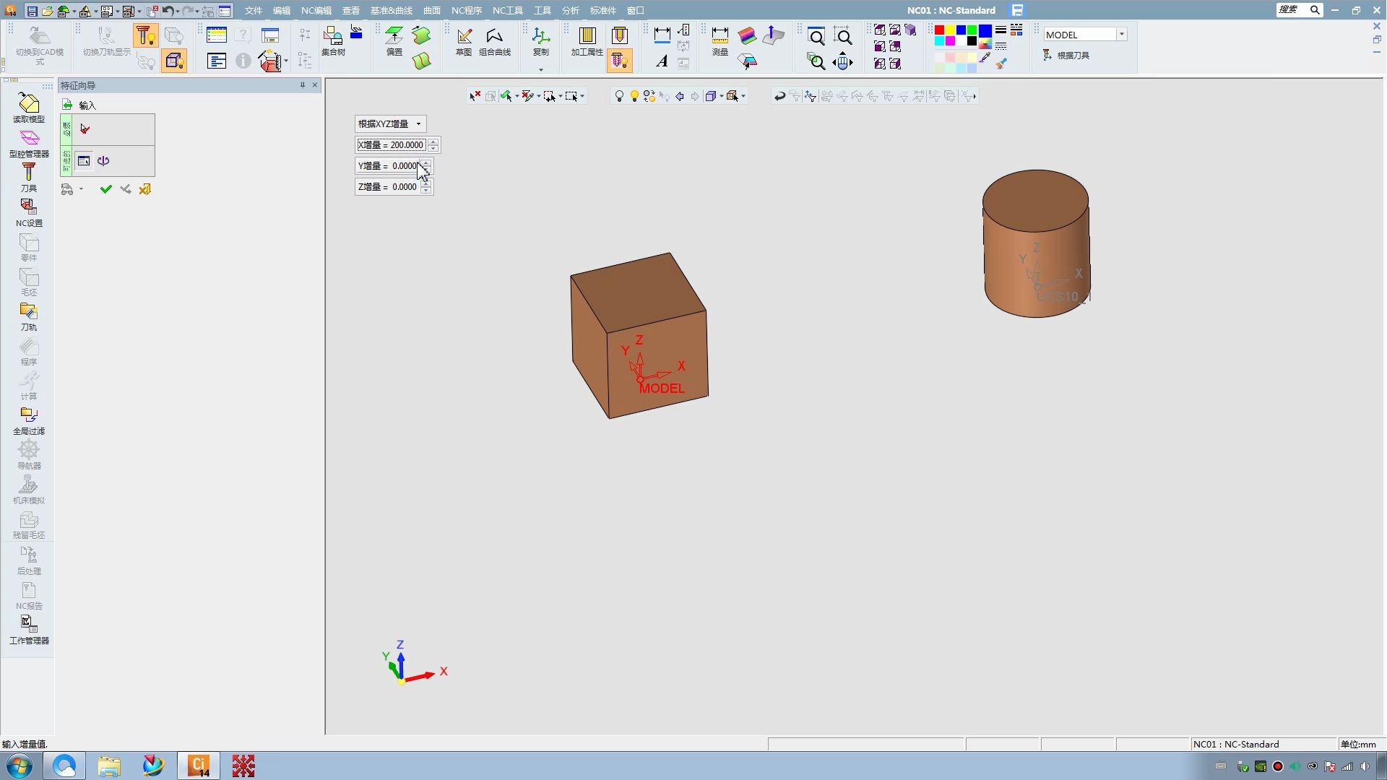Viewport: 1387px width, 780px height.
Task: Open the 测量 (measure) tool
Action: (720, 40)
